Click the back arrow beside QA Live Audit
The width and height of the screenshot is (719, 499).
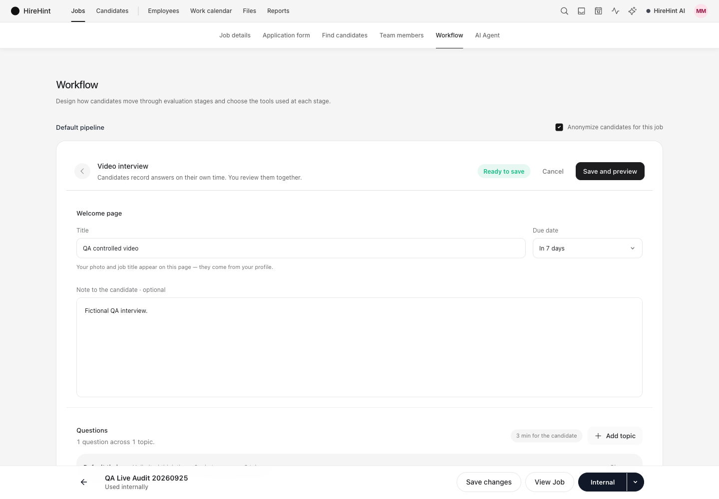point(84,482)
